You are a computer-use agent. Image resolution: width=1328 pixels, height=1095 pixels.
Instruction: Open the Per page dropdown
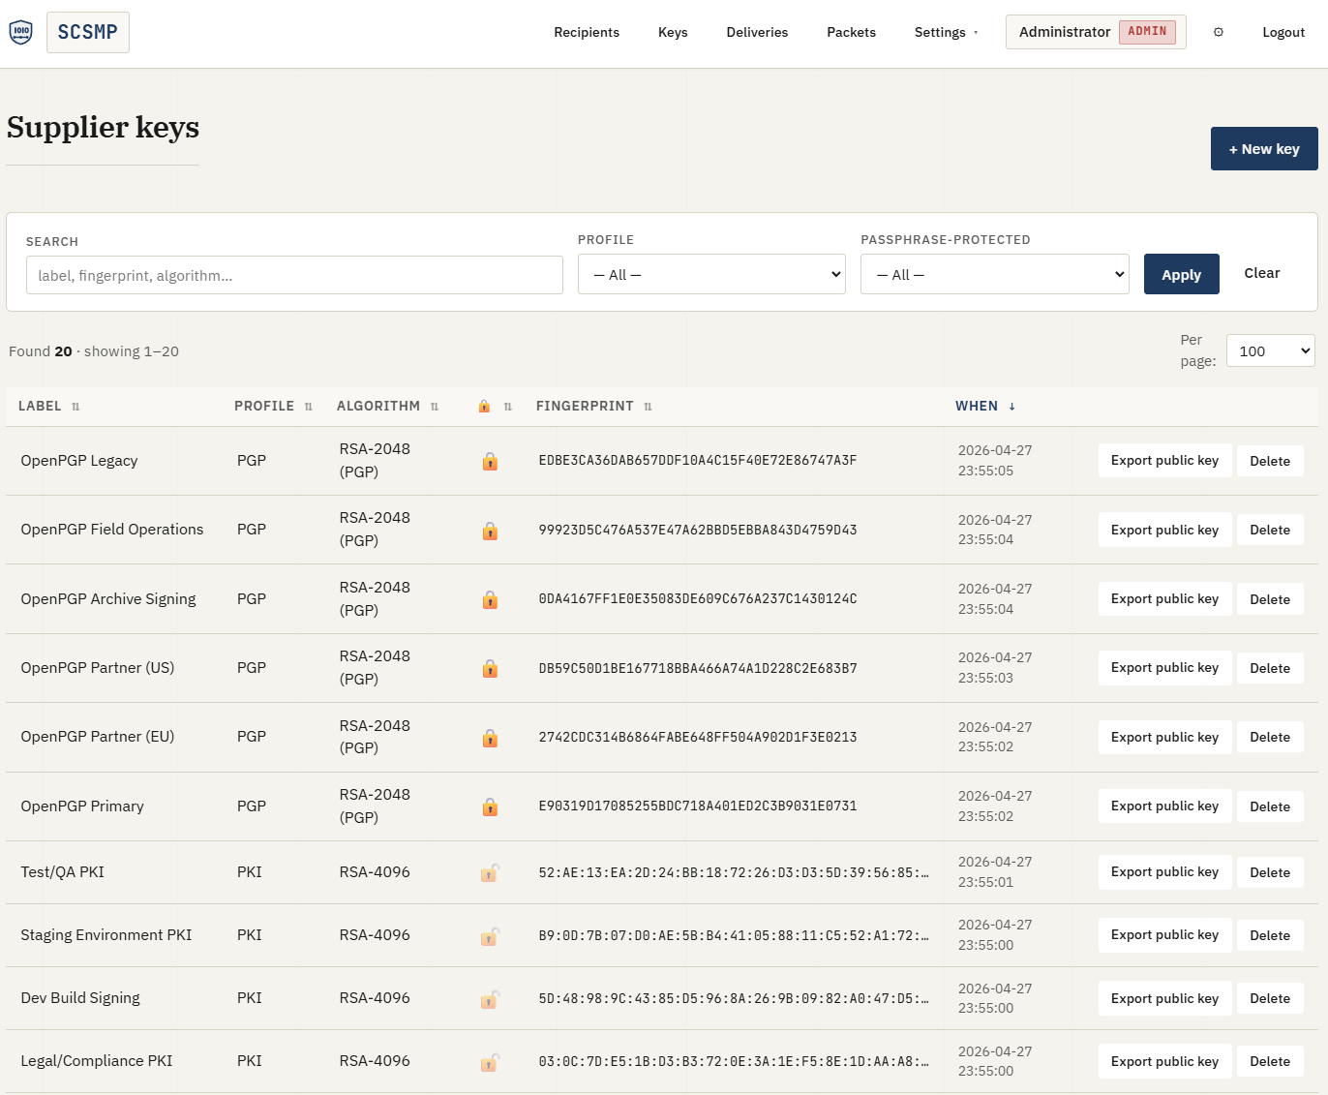click(x=1270, y=350)
